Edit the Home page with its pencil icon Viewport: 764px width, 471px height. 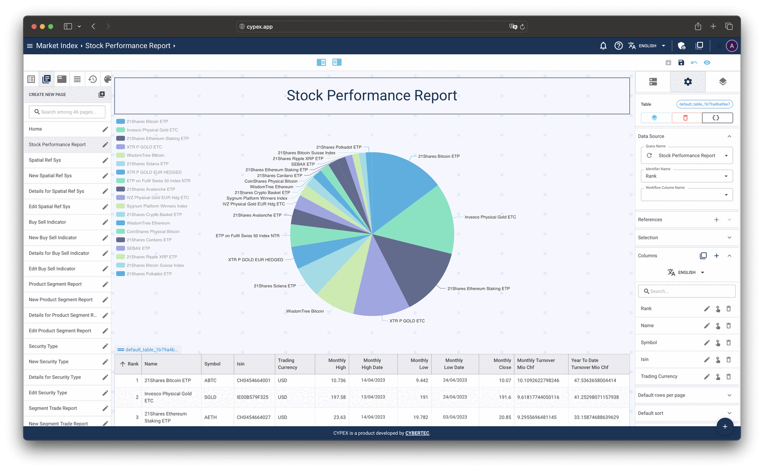tap(105, 129)
